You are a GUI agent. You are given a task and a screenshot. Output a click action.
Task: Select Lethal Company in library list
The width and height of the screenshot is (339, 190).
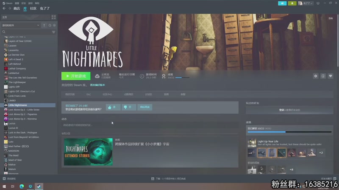pyautogui.click(x=17, y=68)
